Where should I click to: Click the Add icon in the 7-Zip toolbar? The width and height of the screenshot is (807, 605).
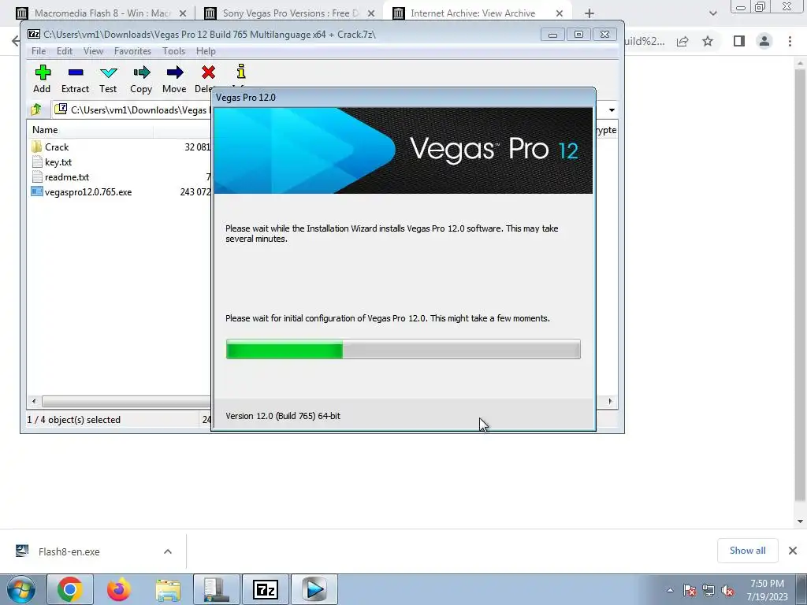43,73
